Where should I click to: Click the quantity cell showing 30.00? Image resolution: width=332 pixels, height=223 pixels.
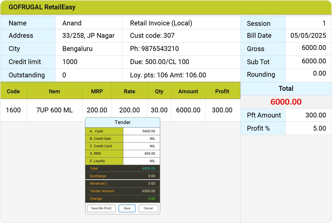pos(159,110)
